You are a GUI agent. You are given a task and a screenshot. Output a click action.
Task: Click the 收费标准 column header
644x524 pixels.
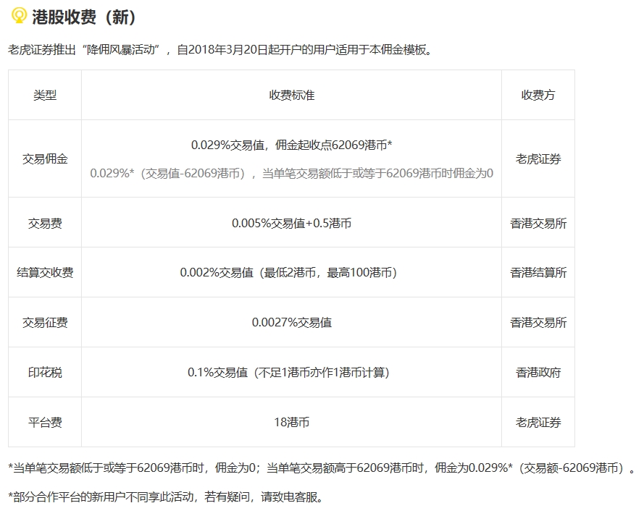pos(292,96)
